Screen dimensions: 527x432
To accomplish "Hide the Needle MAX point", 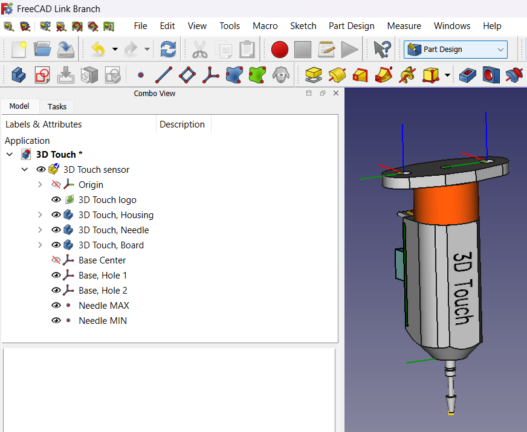I will [56, 305].
